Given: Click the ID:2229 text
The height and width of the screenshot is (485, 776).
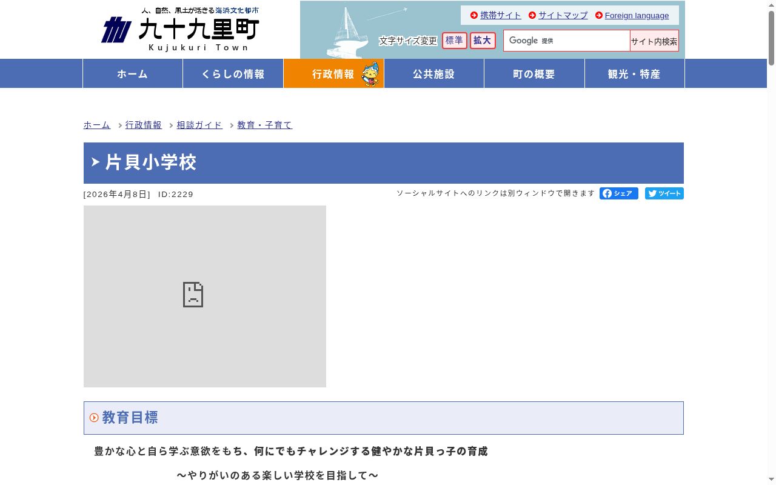Looking at the screenshot, I should [x=176, y=195].
